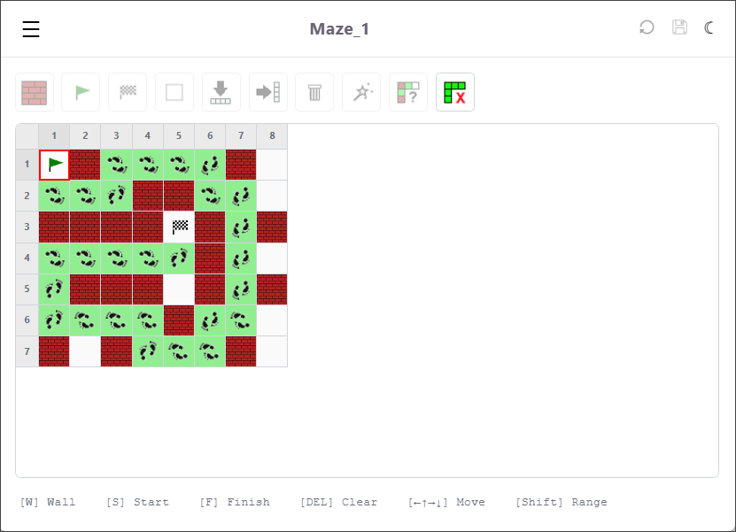Select a footprint path cell in the maze

(116, 165)
